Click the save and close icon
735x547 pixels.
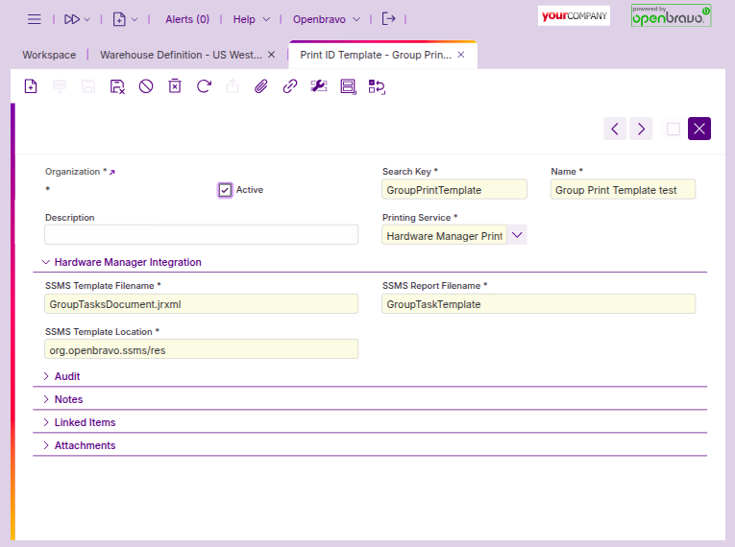(x=117, y=86)
